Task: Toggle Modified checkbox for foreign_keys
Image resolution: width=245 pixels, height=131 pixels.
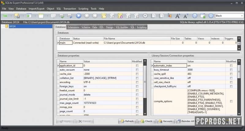Action: (x=137, y=86)
